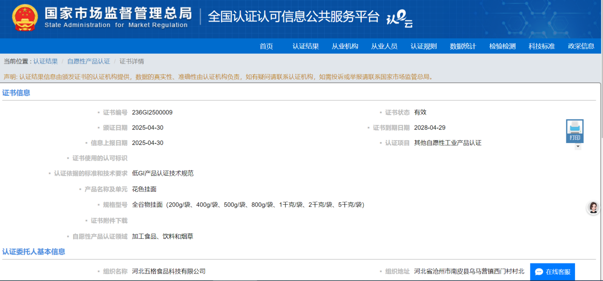Click the 认证结果 breadcrumb link

click(46, 62)
